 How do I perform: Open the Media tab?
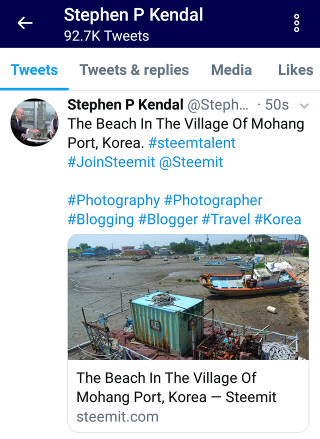[231, 70]
